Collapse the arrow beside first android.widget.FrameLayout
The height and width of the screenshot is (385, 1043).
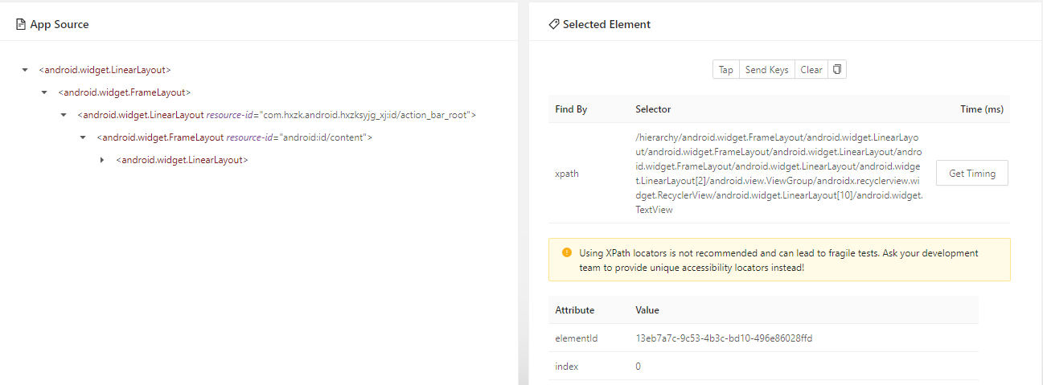44,92
